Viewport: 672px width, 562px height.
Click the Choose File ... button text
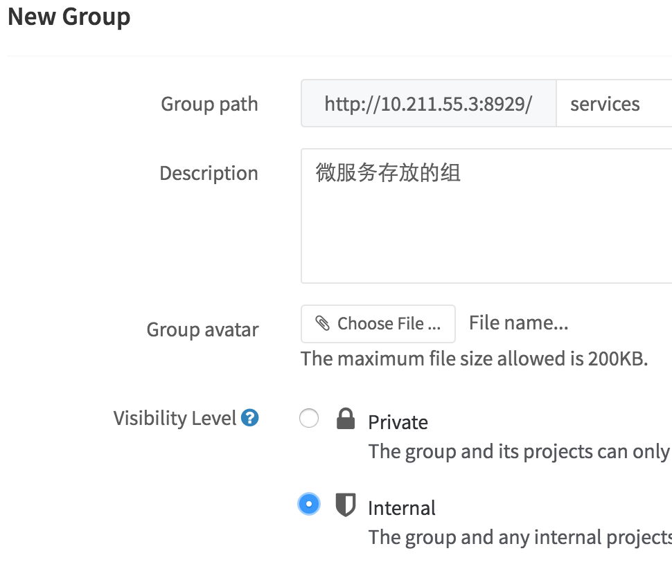click(x=389, y=324)
